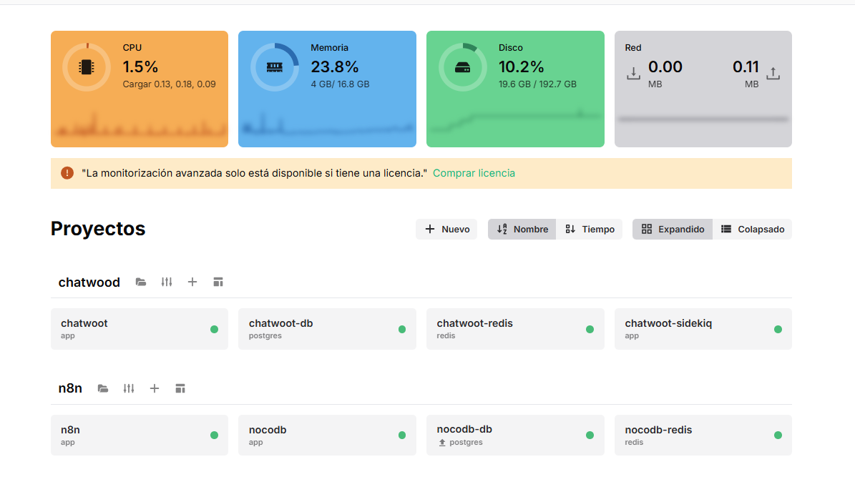Add a service to n8n project

coord(155,389)
